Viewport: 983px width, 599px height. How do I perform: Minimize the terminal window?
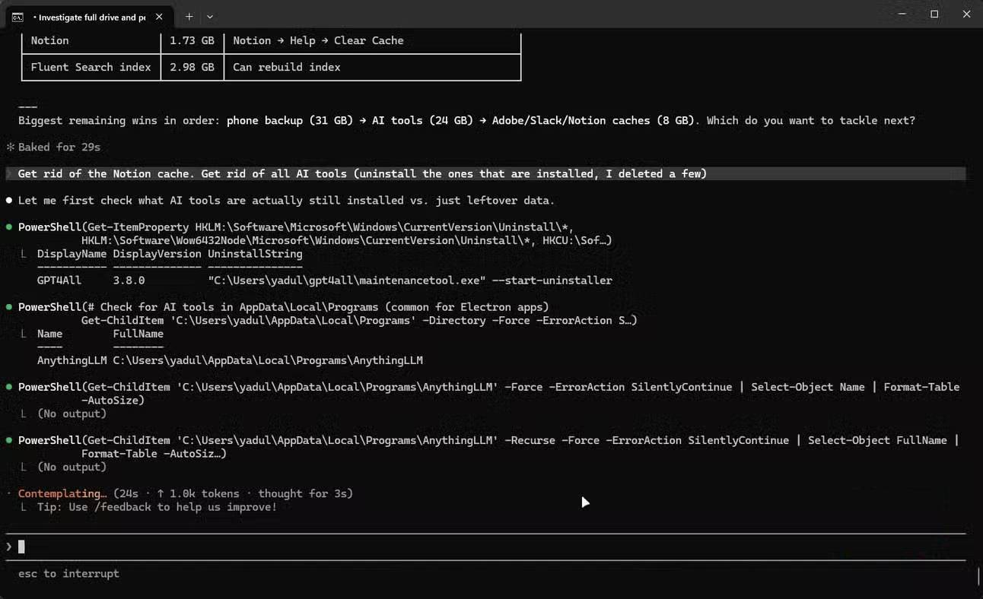coord(902,14)
